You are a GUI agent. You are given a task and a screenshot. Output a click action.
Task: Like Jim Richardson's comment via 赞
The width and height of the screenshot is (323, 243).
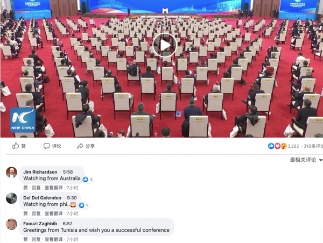[25, 188]
